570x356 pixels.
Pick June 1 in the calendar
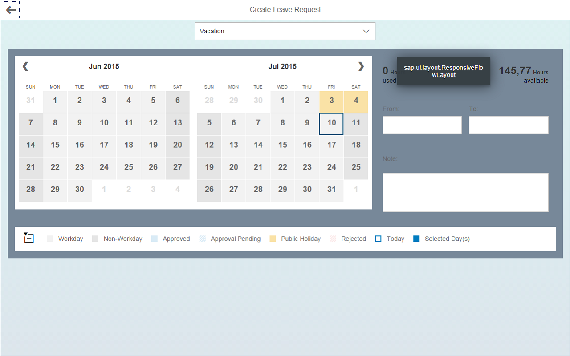[x=55, y=101]
